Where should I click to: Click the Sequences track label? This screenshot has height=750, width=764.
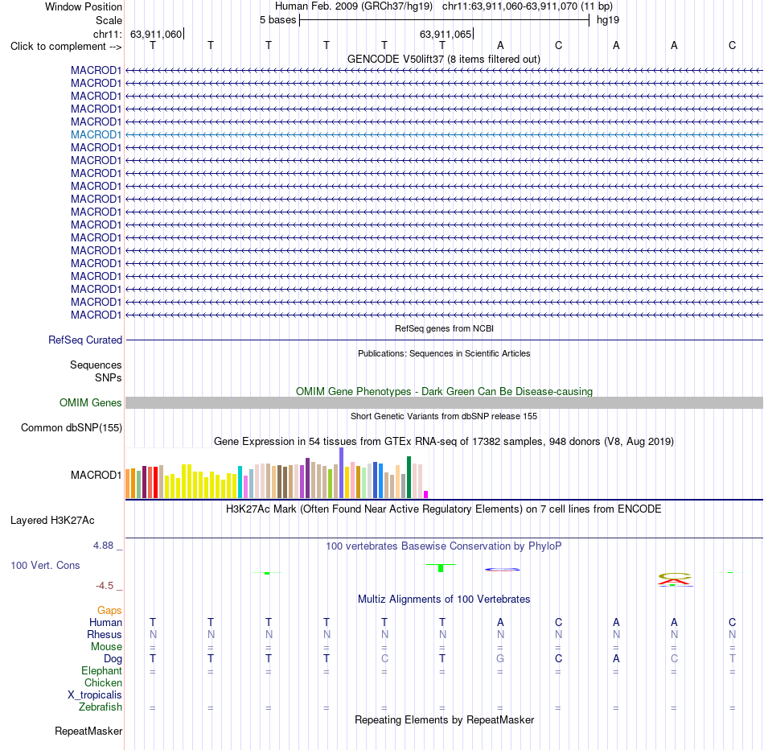pyautogui.click(x=96, y=365)
